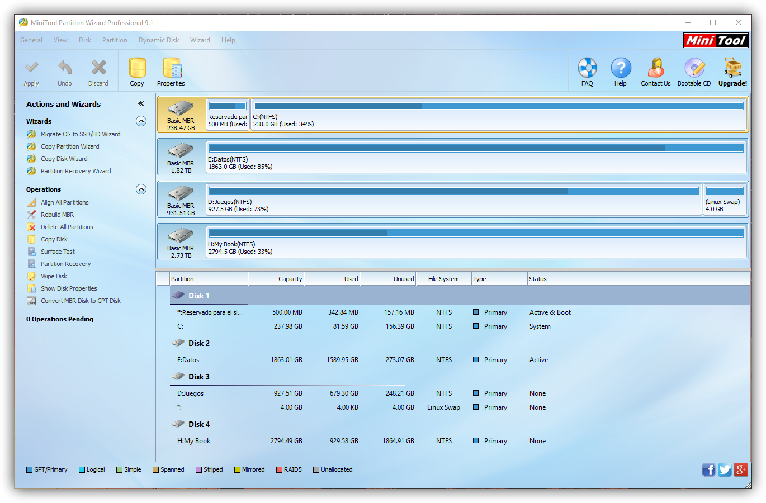The width and height of the screenshot is (766, 503).
Task: Sort by Used column header
Action: click(332, 279)
